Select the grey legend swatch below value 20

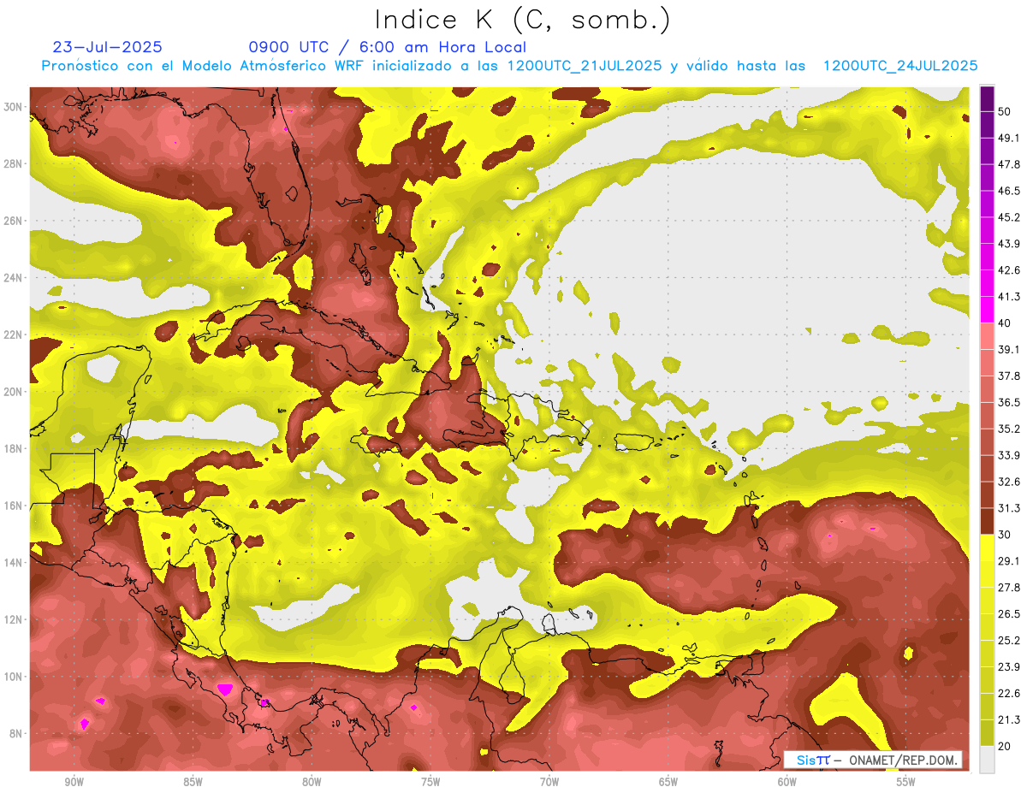pos(987,760)
